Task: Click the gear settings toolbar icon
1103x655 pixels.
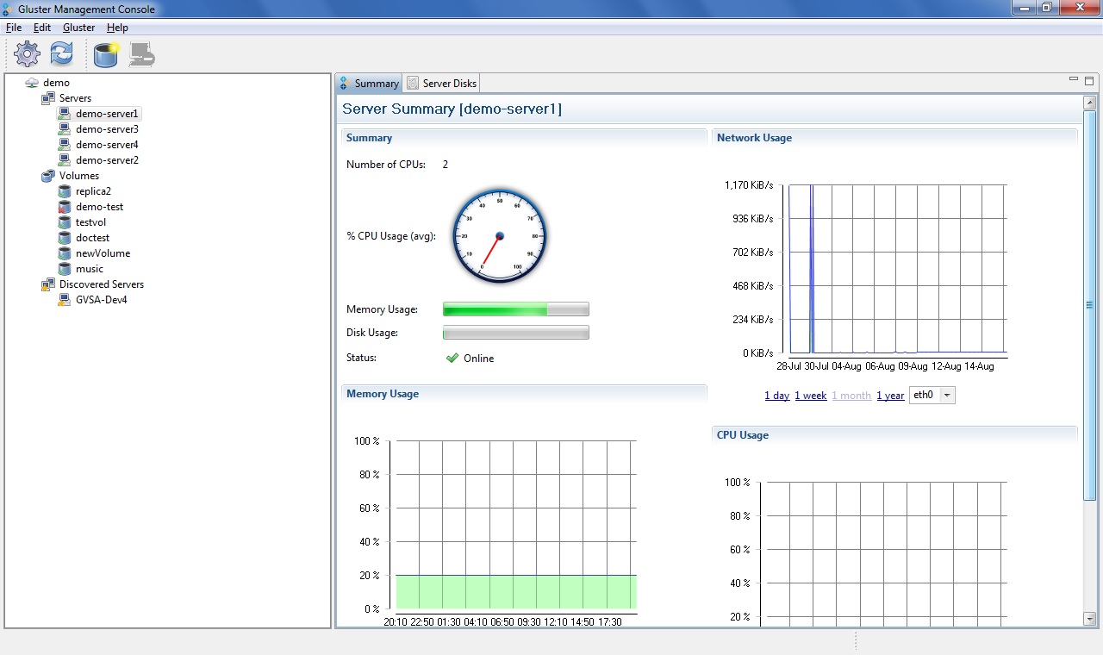Action: pos(28,54)
